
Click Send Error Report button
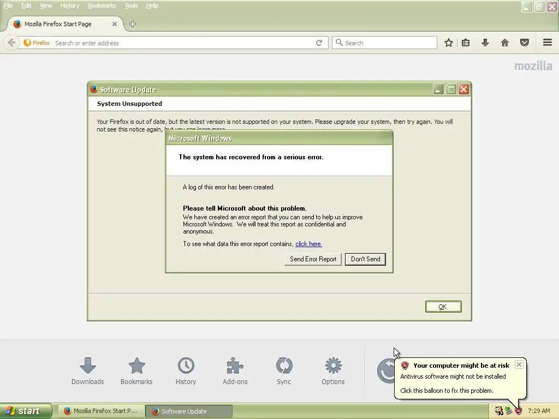point(313,259)
